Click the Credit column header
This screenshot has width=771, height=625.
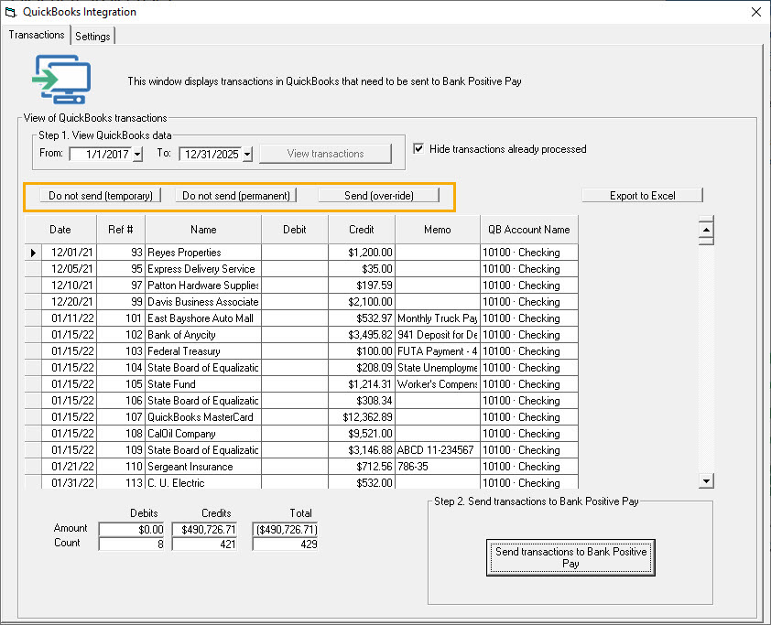point(362,230)
